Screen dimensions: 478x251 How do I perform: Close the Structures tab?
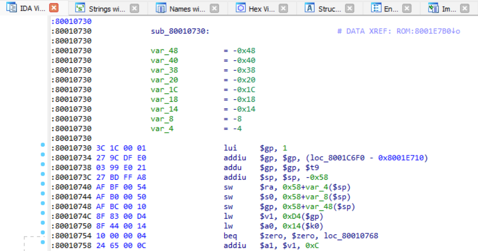click(350, 8)
